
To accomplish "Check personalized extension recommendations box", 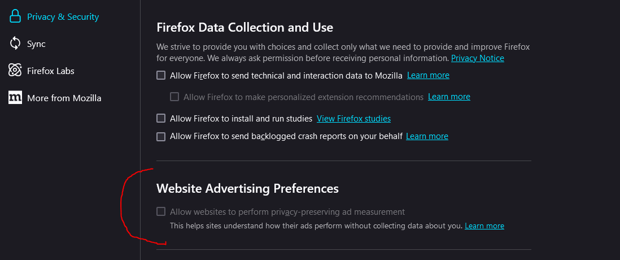I will click(x=174, y=97).
